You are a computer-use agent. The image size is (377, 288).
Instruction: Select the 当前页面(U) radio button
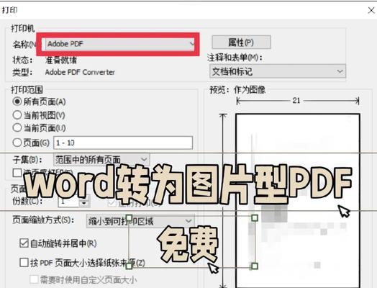point(17,127)
